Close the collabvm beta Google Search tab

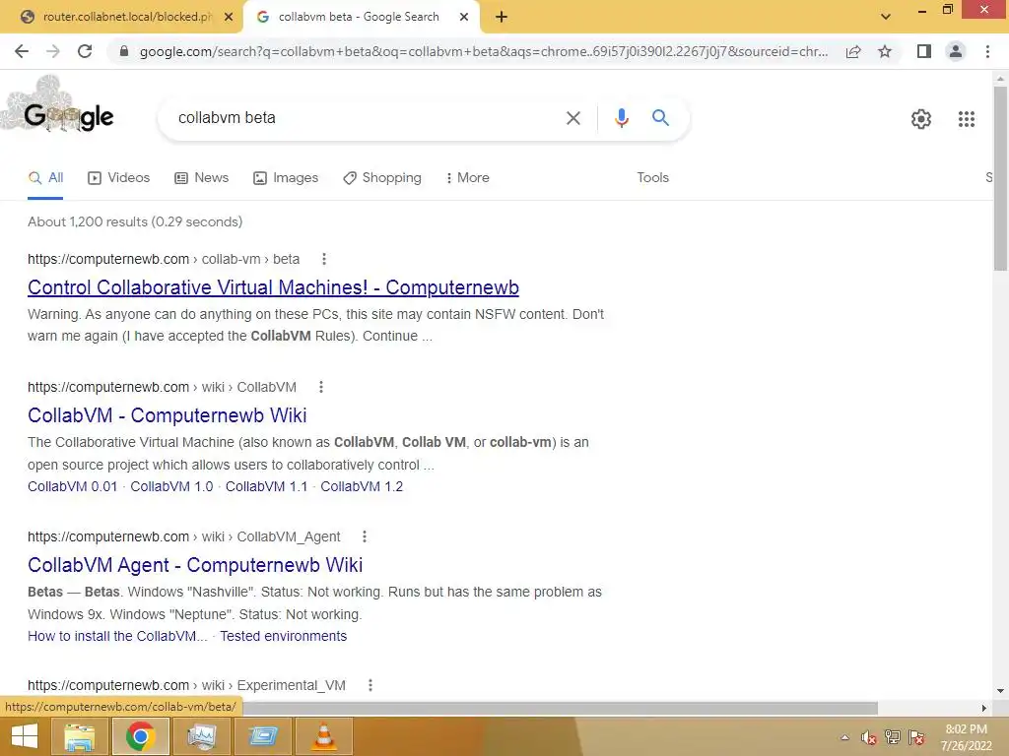464,17
